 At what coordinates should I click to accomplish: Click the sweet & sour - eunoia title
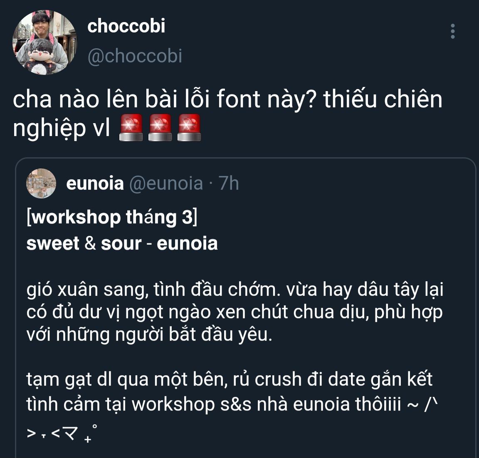122,243
